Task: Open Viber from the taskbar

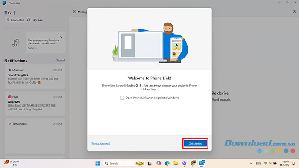Action: [x=184, y=163]
